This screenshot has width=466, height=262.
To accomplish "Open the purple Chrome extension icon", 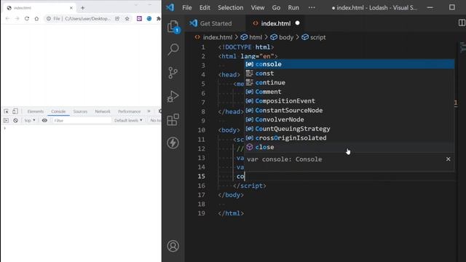I will [139, 18].
